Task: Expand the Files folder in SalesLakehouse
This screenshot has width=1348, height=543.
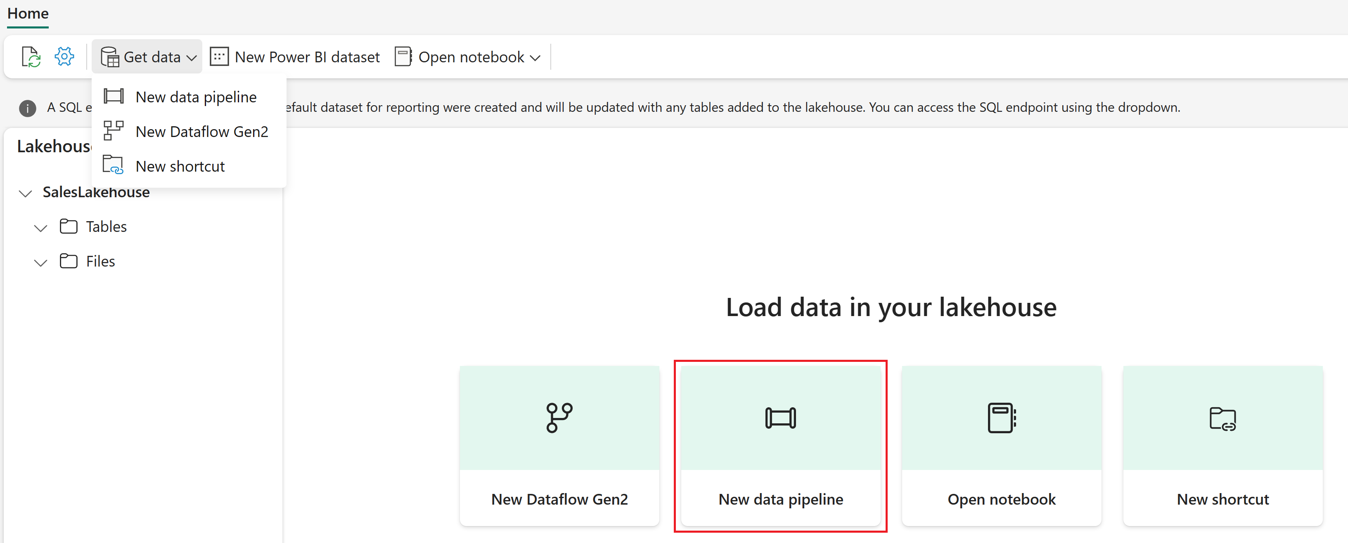Action: click(x=40, y=261)
